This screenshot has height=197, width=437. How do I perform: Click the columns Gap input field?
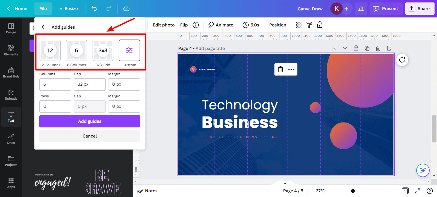point(90,84)
